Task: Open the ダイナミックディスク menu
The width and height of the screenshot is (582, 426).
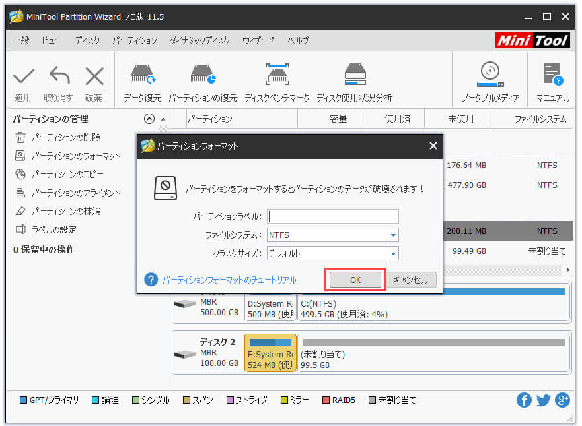Action: pyautogui.click(x=200, y=40)
